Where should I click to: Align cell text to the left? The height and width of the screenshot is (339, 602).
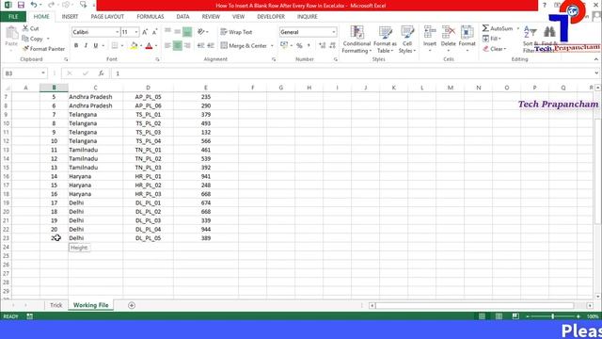[x=167, y=46]
